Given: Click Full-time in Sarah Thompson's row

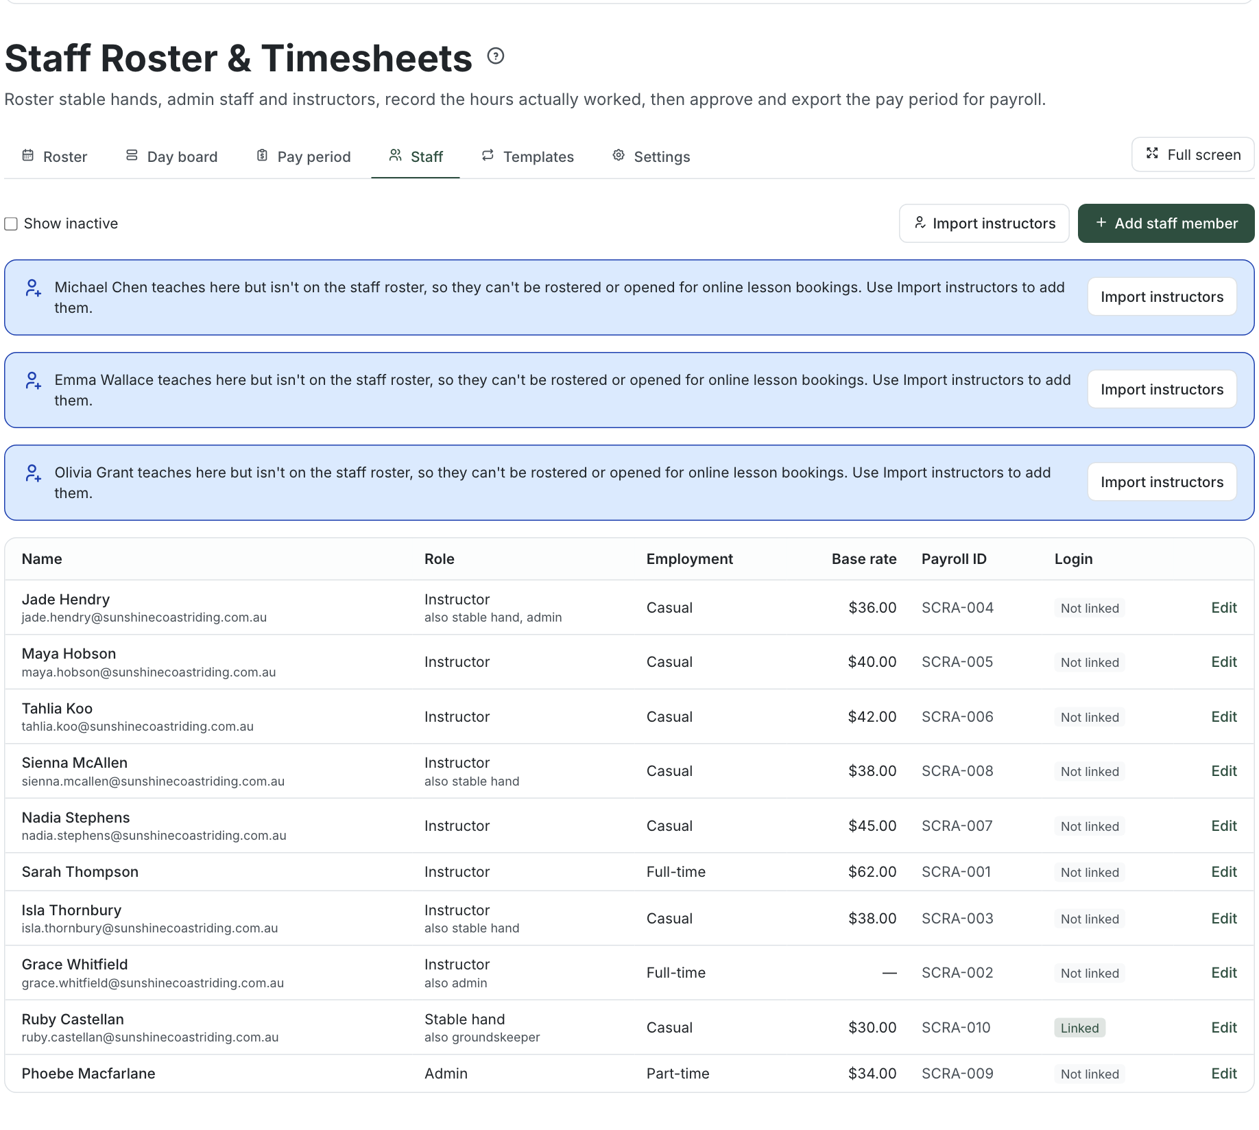Looking at the screenshot, I should (x=676, y=872).
